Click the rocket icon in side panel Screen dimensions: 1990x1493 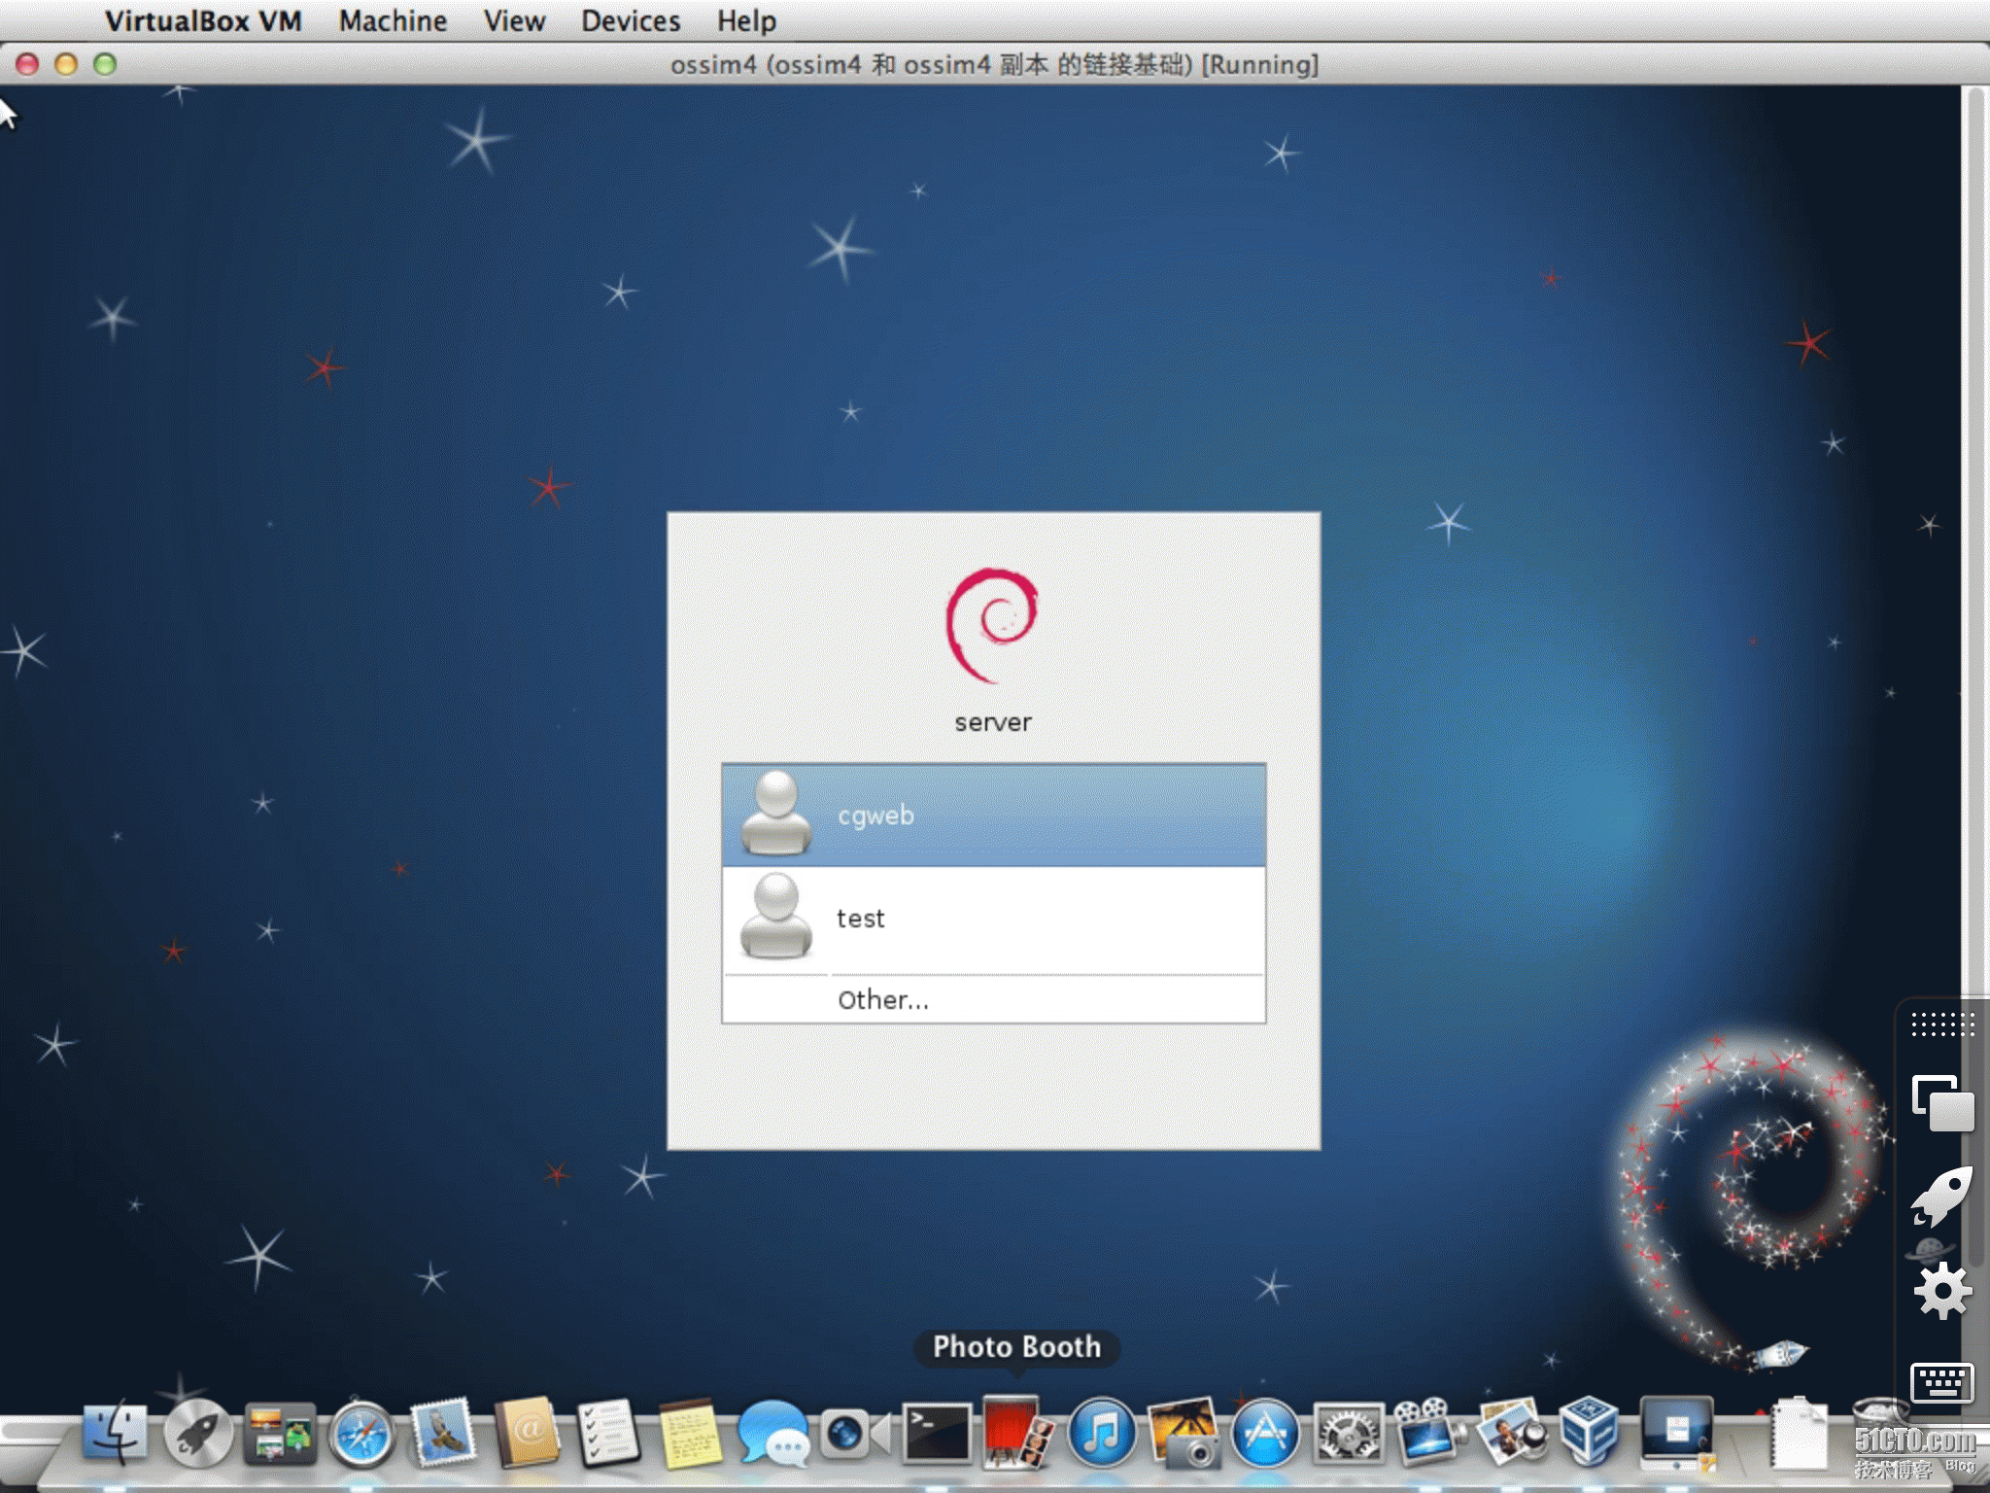[1941, 1198]
